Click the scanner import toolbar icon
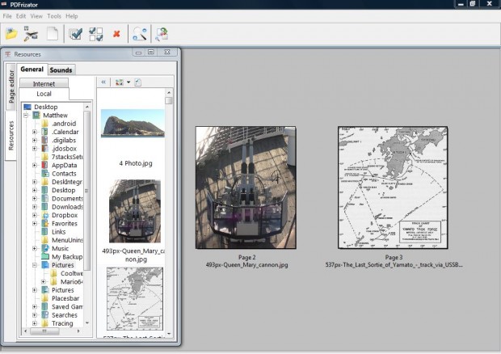This screenshot has height=354, width=501. pos(32,34)
